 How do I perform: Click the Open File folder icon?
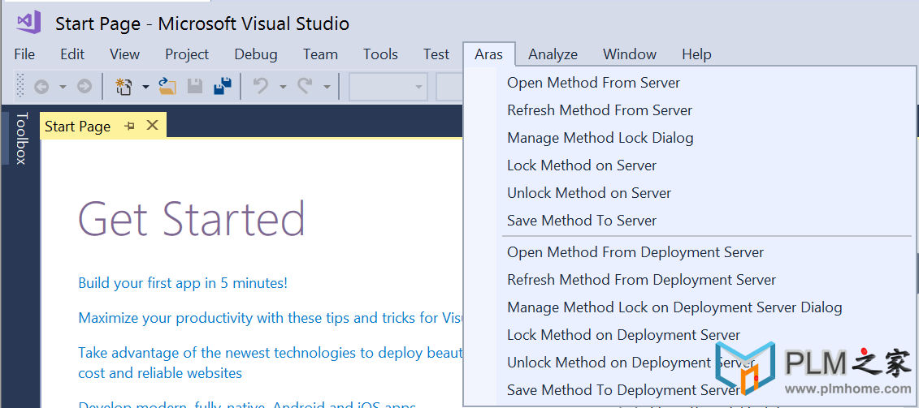(x=167, y=87)
